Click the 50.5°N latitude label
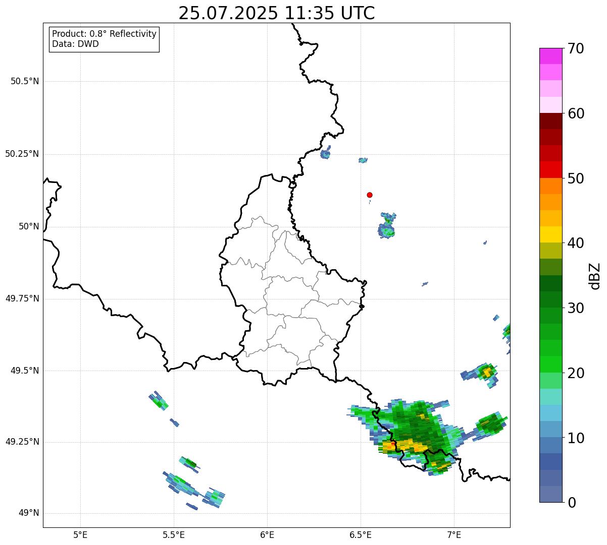 [24, 81]
